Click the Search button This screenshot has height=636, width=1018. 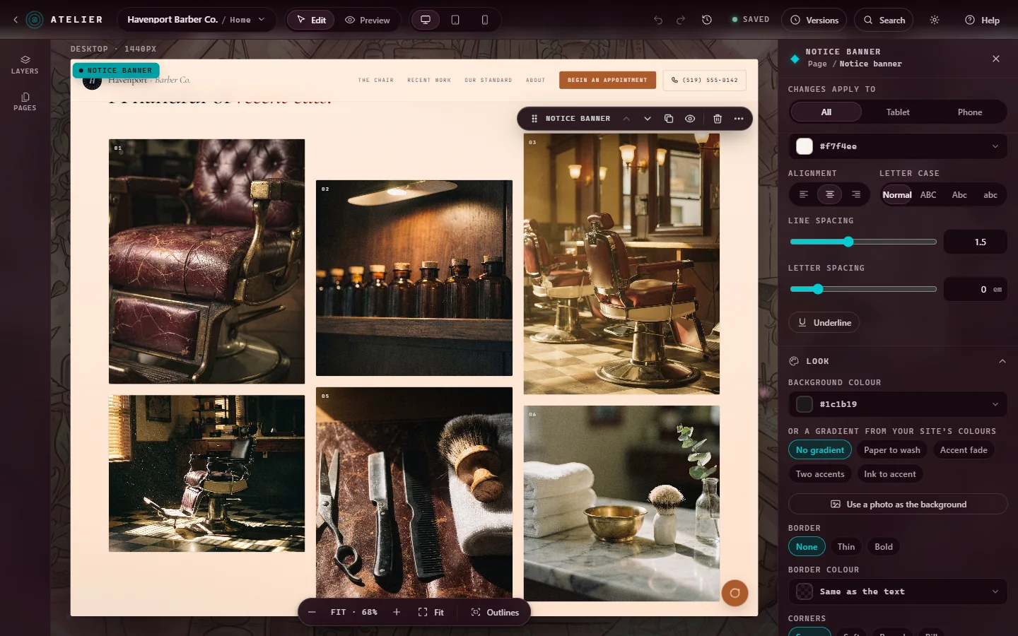click(884, 20)
